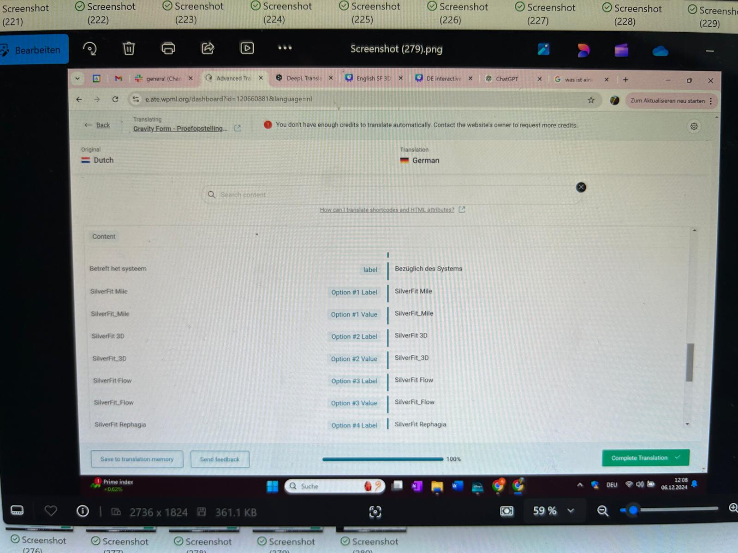738x553 pixels.
Task: Click the Complete Translation button
Action: [645, 458]
